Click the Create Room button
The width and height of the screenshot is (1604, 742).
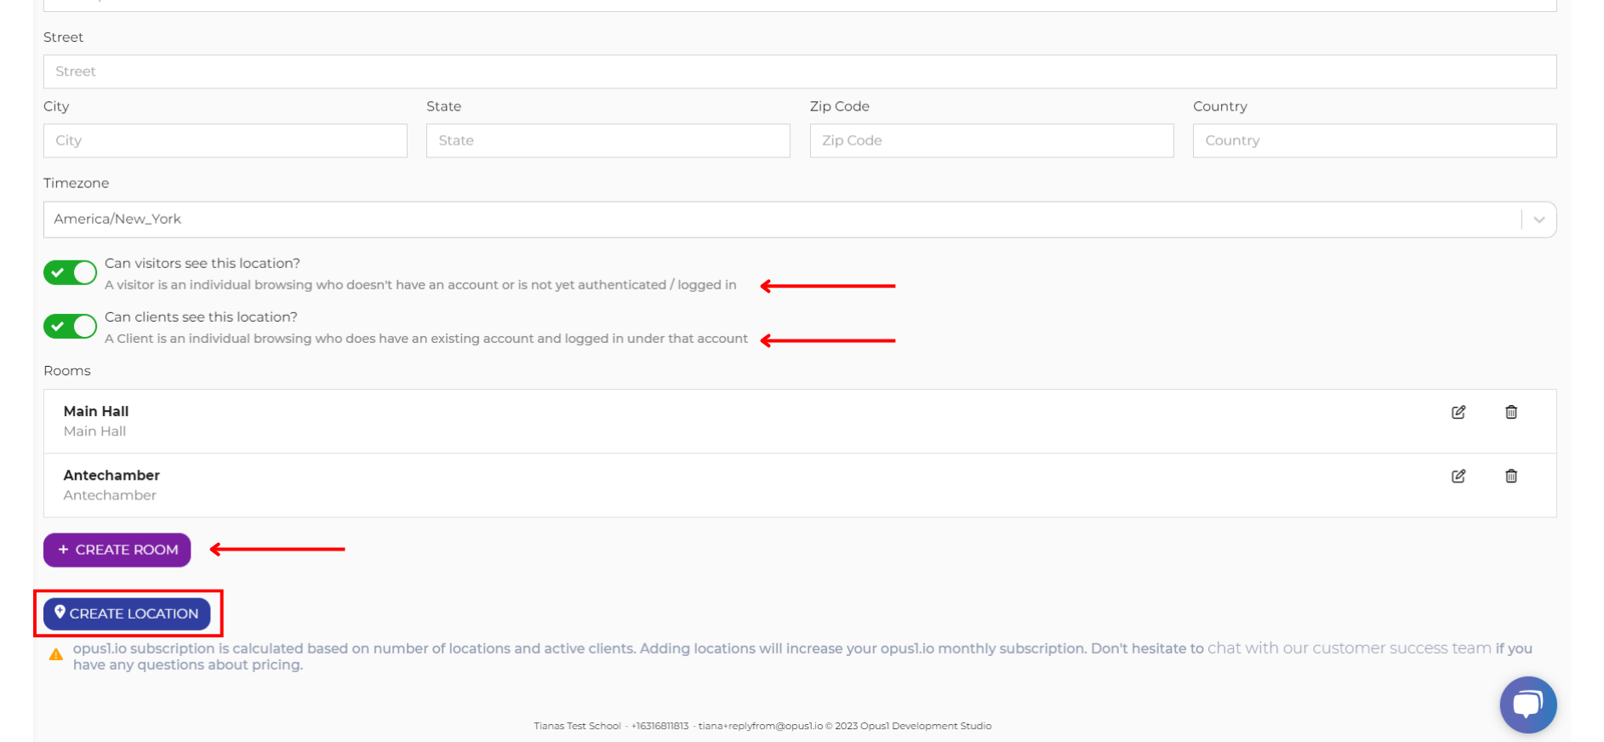[x=117, y=550]
